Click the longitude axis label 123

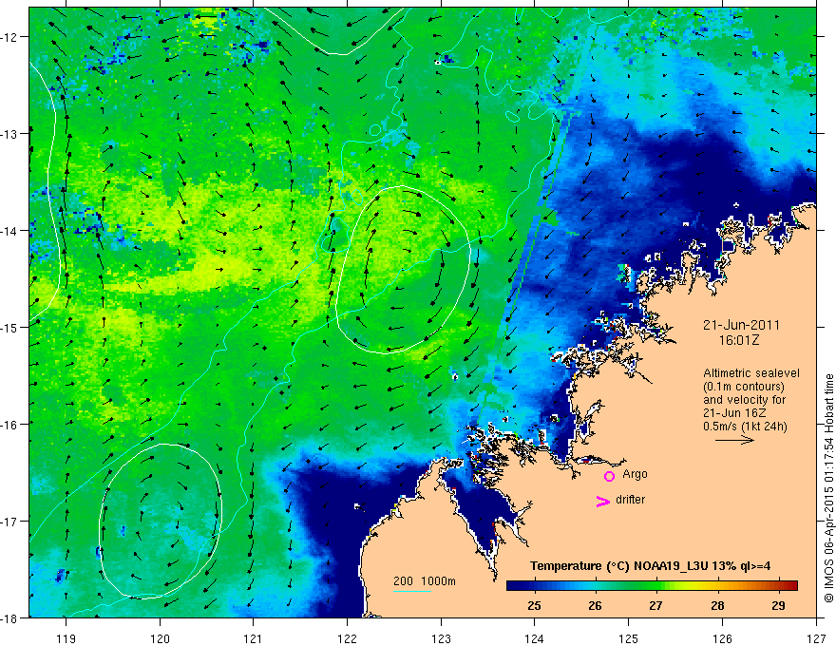coord(441,638)
